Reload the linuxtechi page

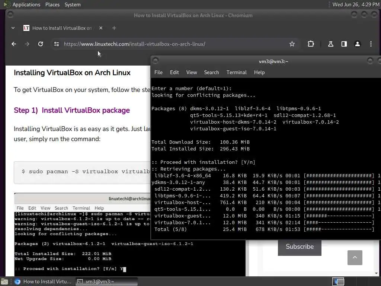(41, 44)
